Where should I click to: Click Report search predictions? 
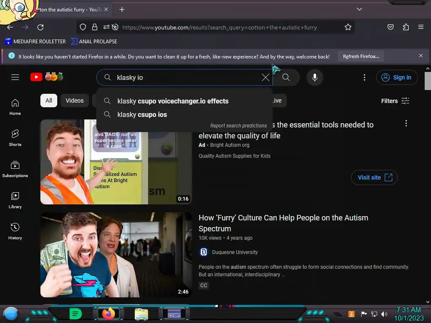tap(238, 125)
